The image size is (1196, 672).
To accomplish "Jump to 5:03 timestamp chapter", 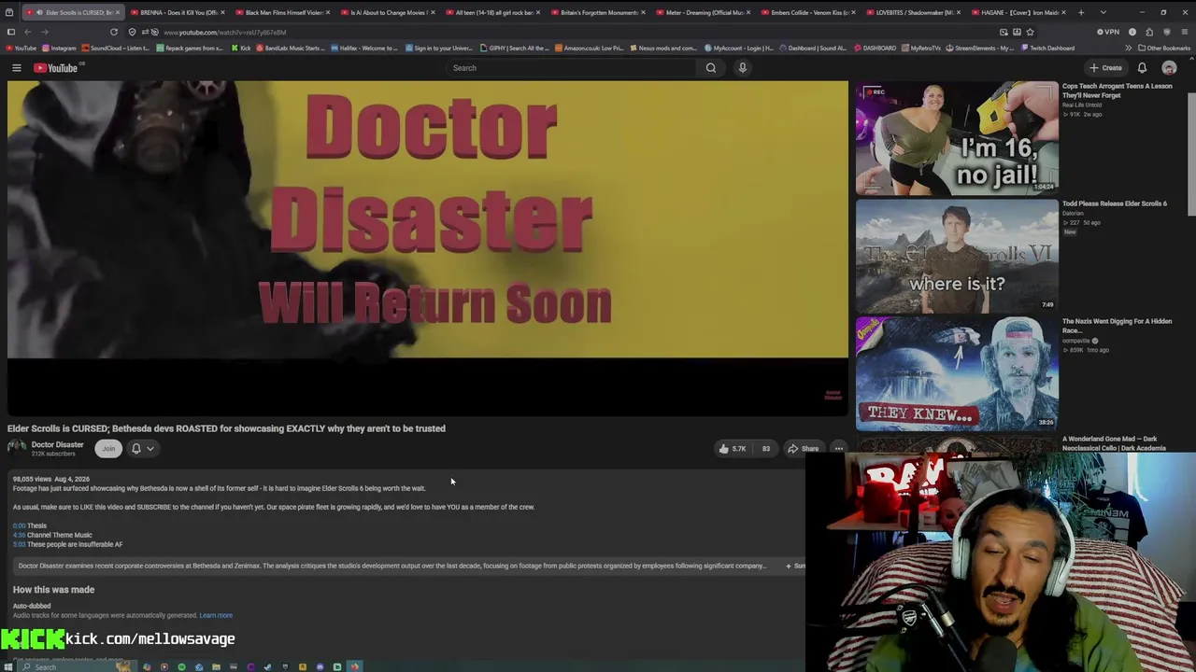I will pos(20,544).
